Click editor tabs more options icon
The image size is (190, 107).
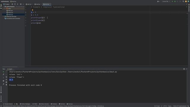[187, 4]
